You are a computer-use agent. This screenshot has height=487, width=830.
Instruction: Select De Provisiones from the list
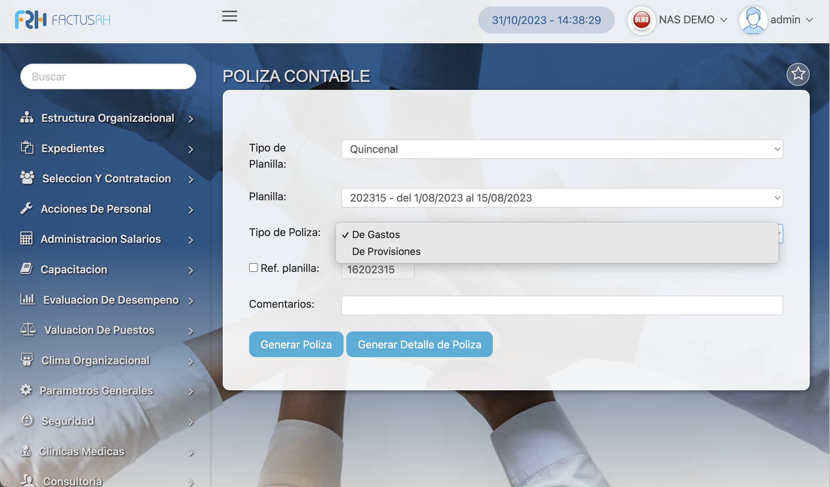pos(386,251)
